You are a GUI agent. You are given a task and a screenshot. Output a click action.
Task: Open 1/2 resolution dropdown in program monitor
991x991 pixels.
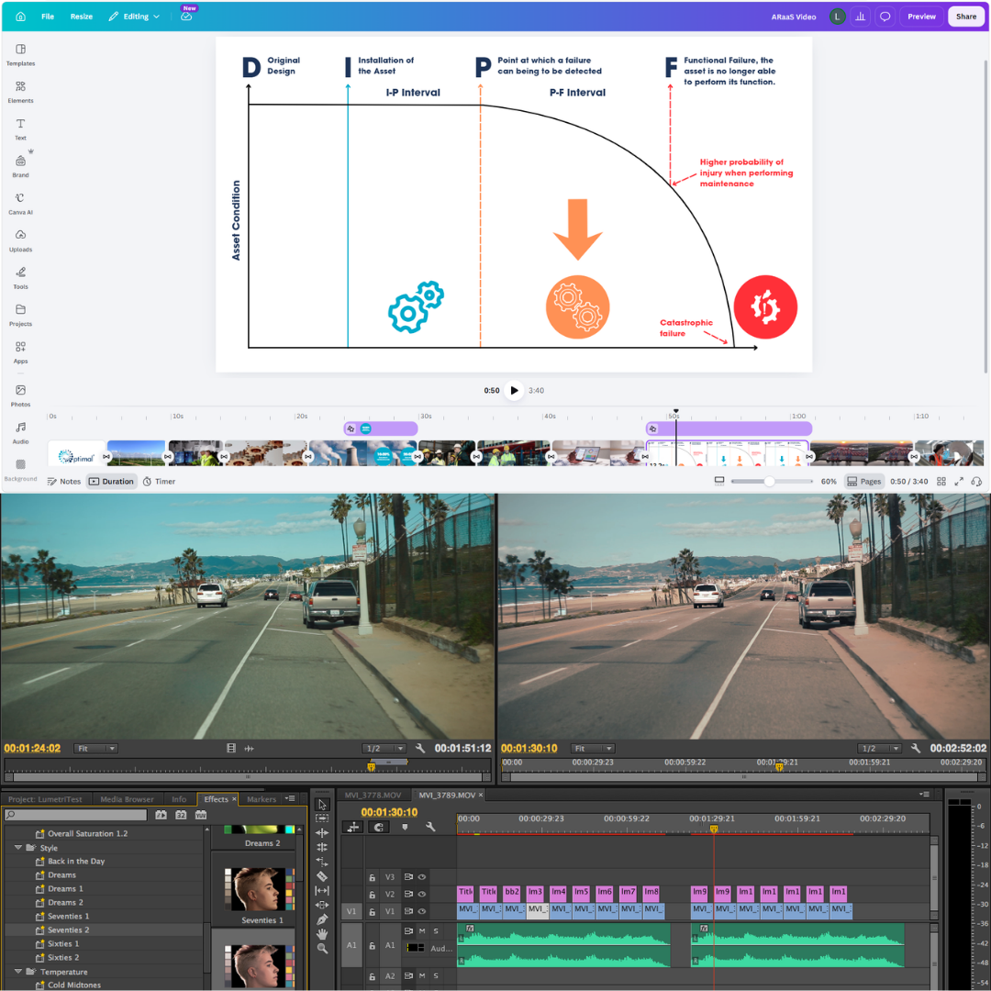click(x=879, y=749)
